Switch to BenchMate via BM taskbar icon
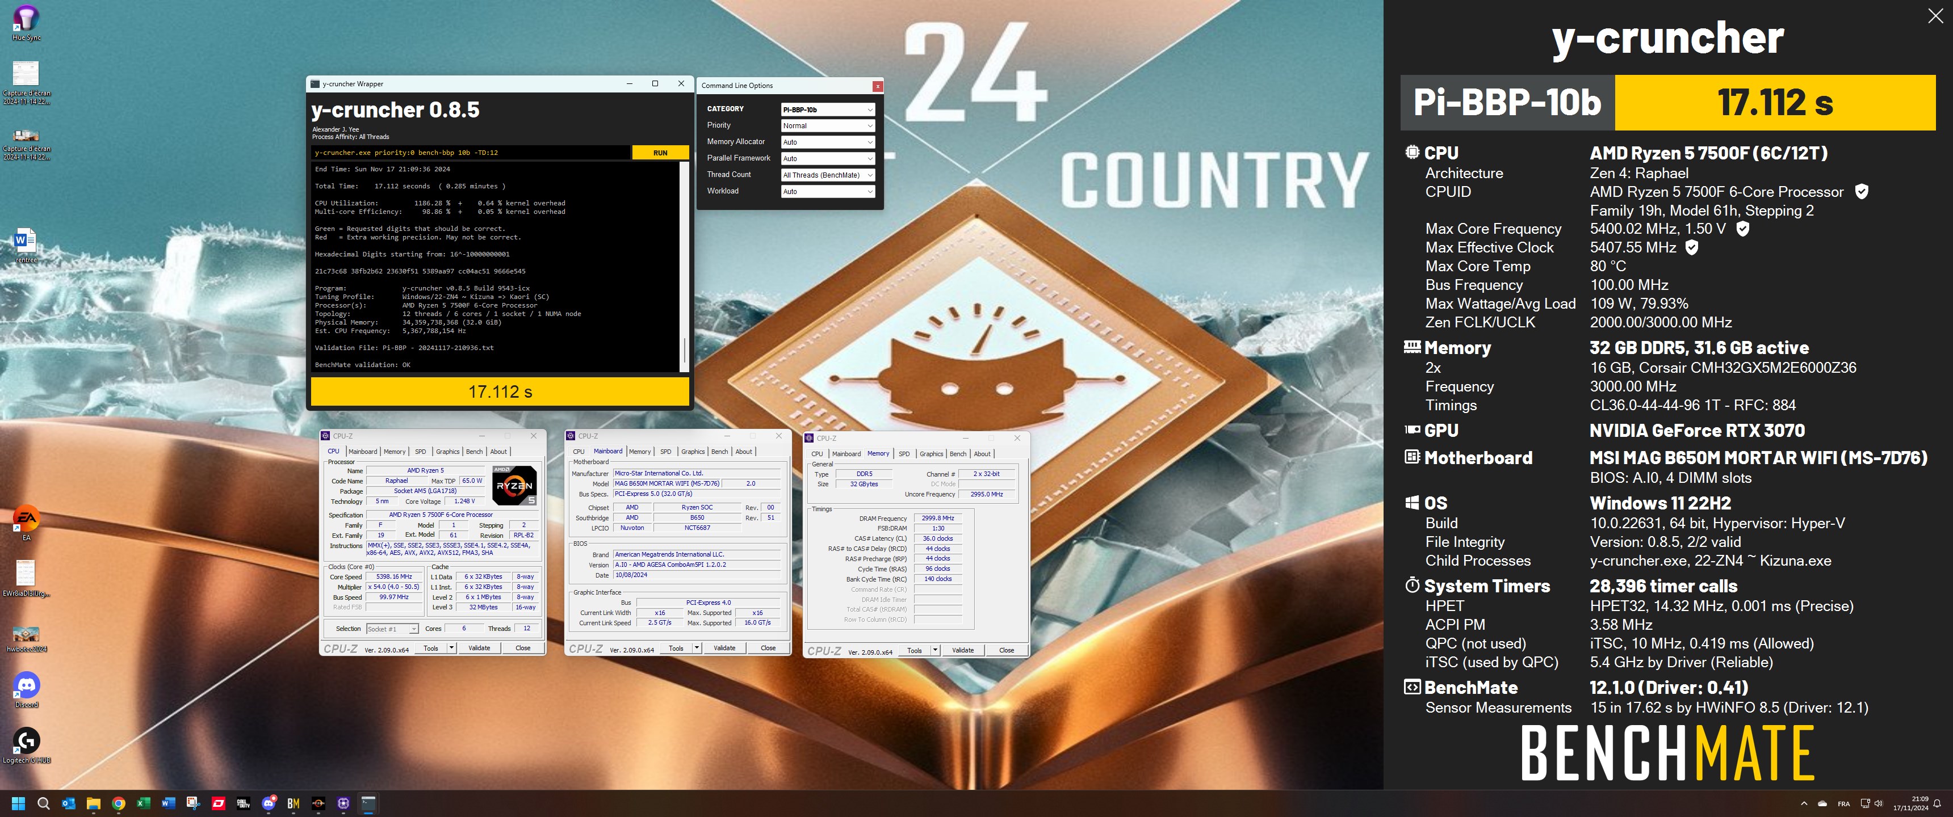Screen dimensions: 1953x817 coord(294,803)
